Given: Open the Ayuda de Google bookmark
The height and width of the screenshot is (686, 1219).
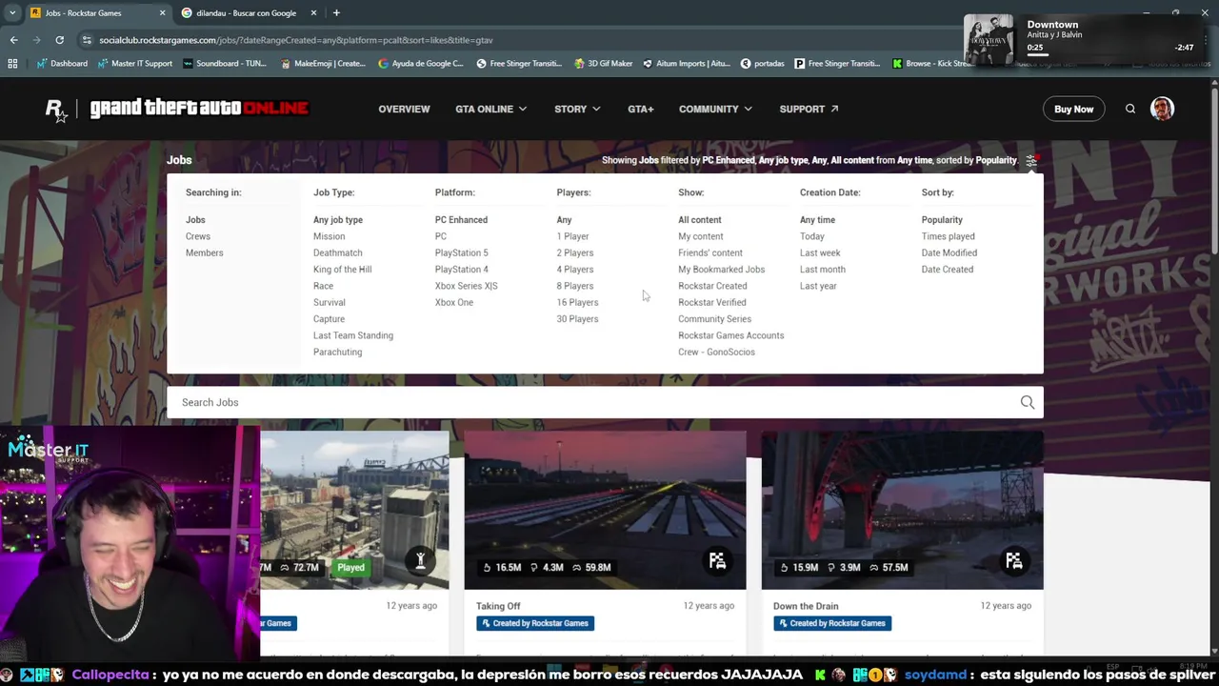Looking at the screenshot, I should pos(421,64).
